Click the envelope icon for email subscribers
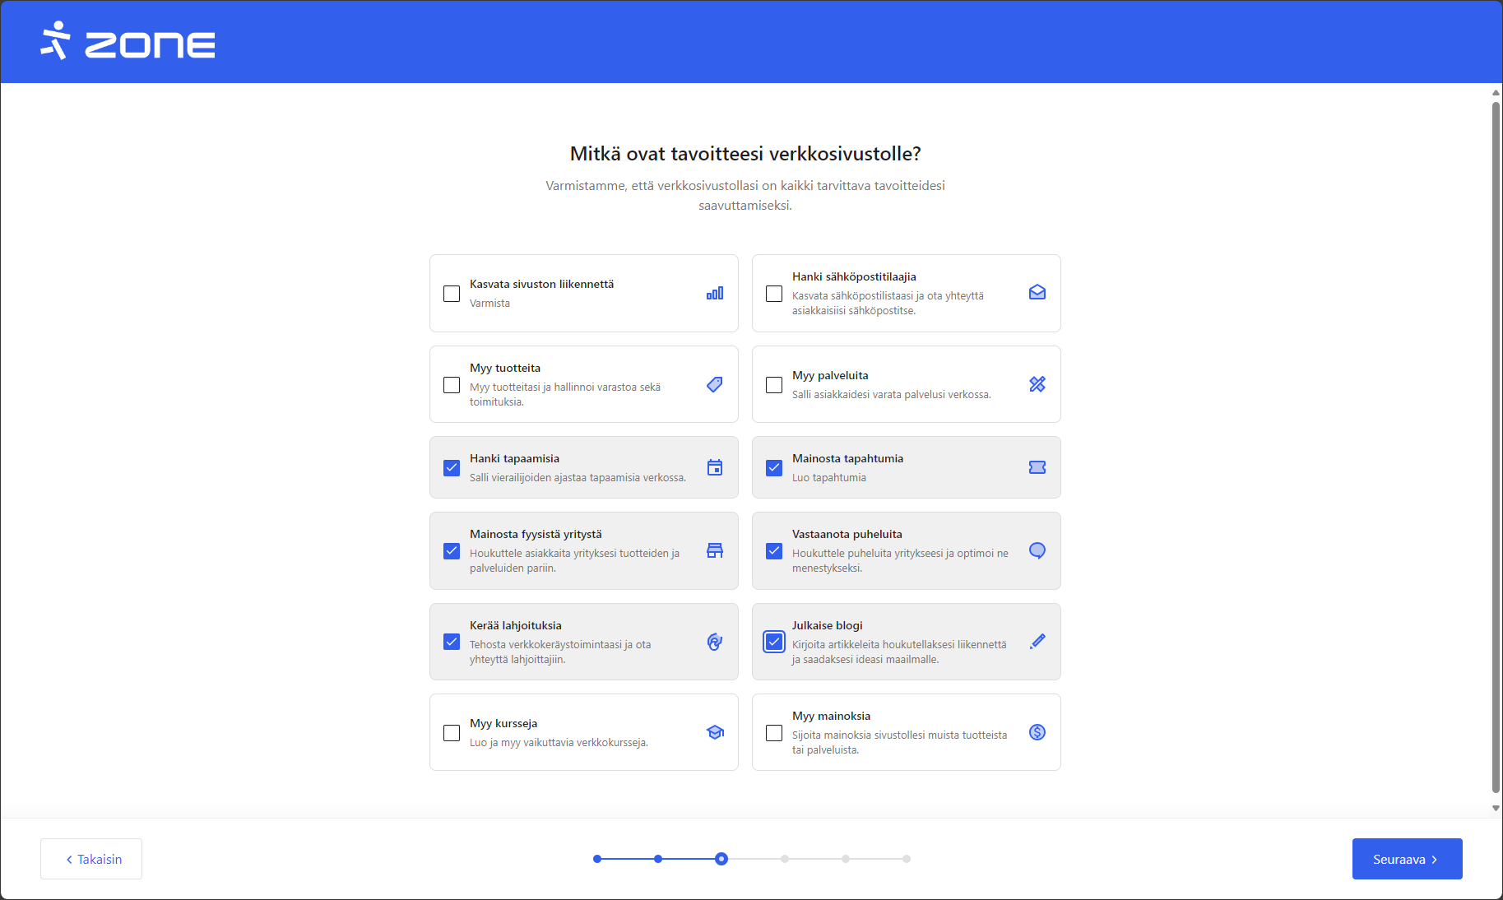This screenshot has height=900, width=1503. tap(1037, 293)
